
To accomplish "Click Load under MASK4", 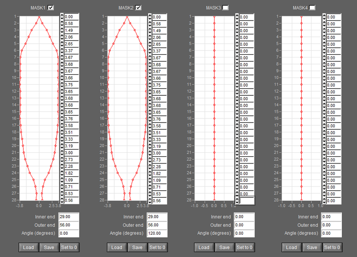I will [291, 248].
